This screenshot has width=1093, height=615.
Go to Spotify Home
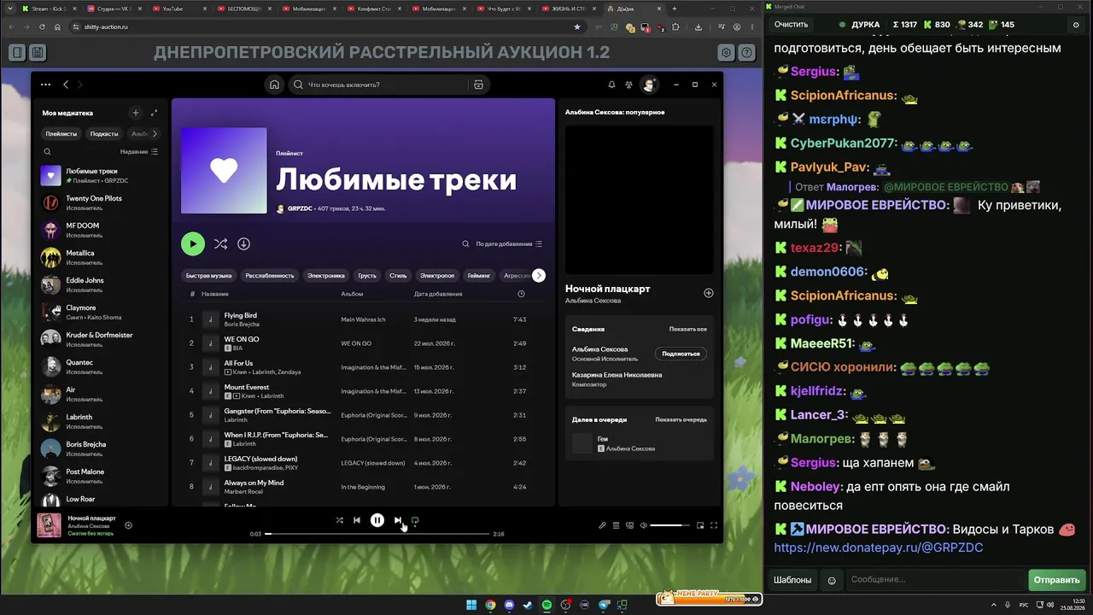274,85
